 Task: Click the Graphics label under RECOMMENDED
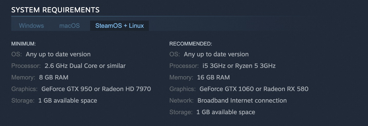click(182, 89)
